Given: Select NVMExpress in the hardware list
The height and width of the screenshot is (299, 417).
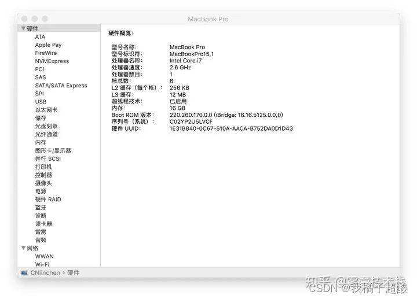Looking at the screenshot, I should (x=52, y=61).
